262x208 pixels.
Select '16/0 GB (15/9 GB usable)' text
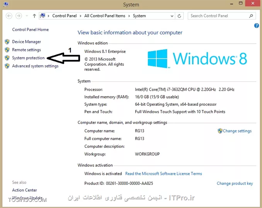click(157, 97)
